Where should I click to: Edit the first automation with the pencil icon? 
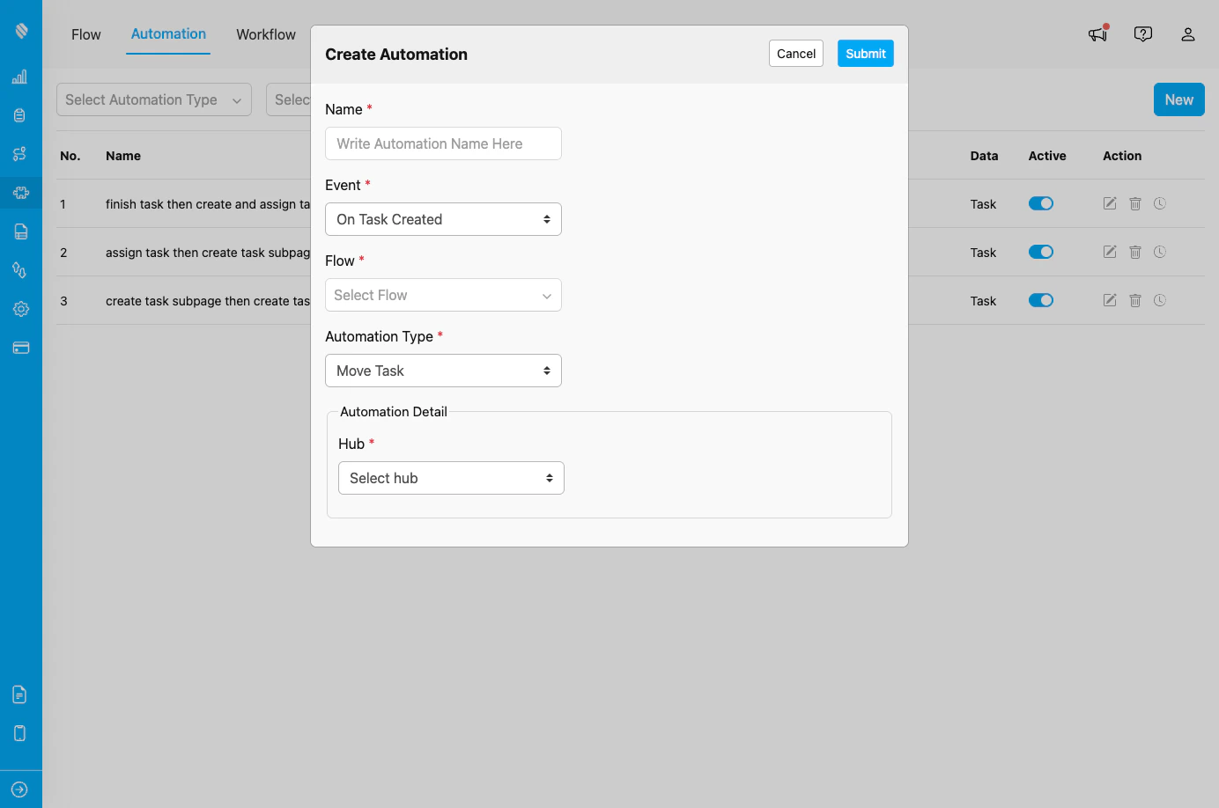click(1109, 203)
